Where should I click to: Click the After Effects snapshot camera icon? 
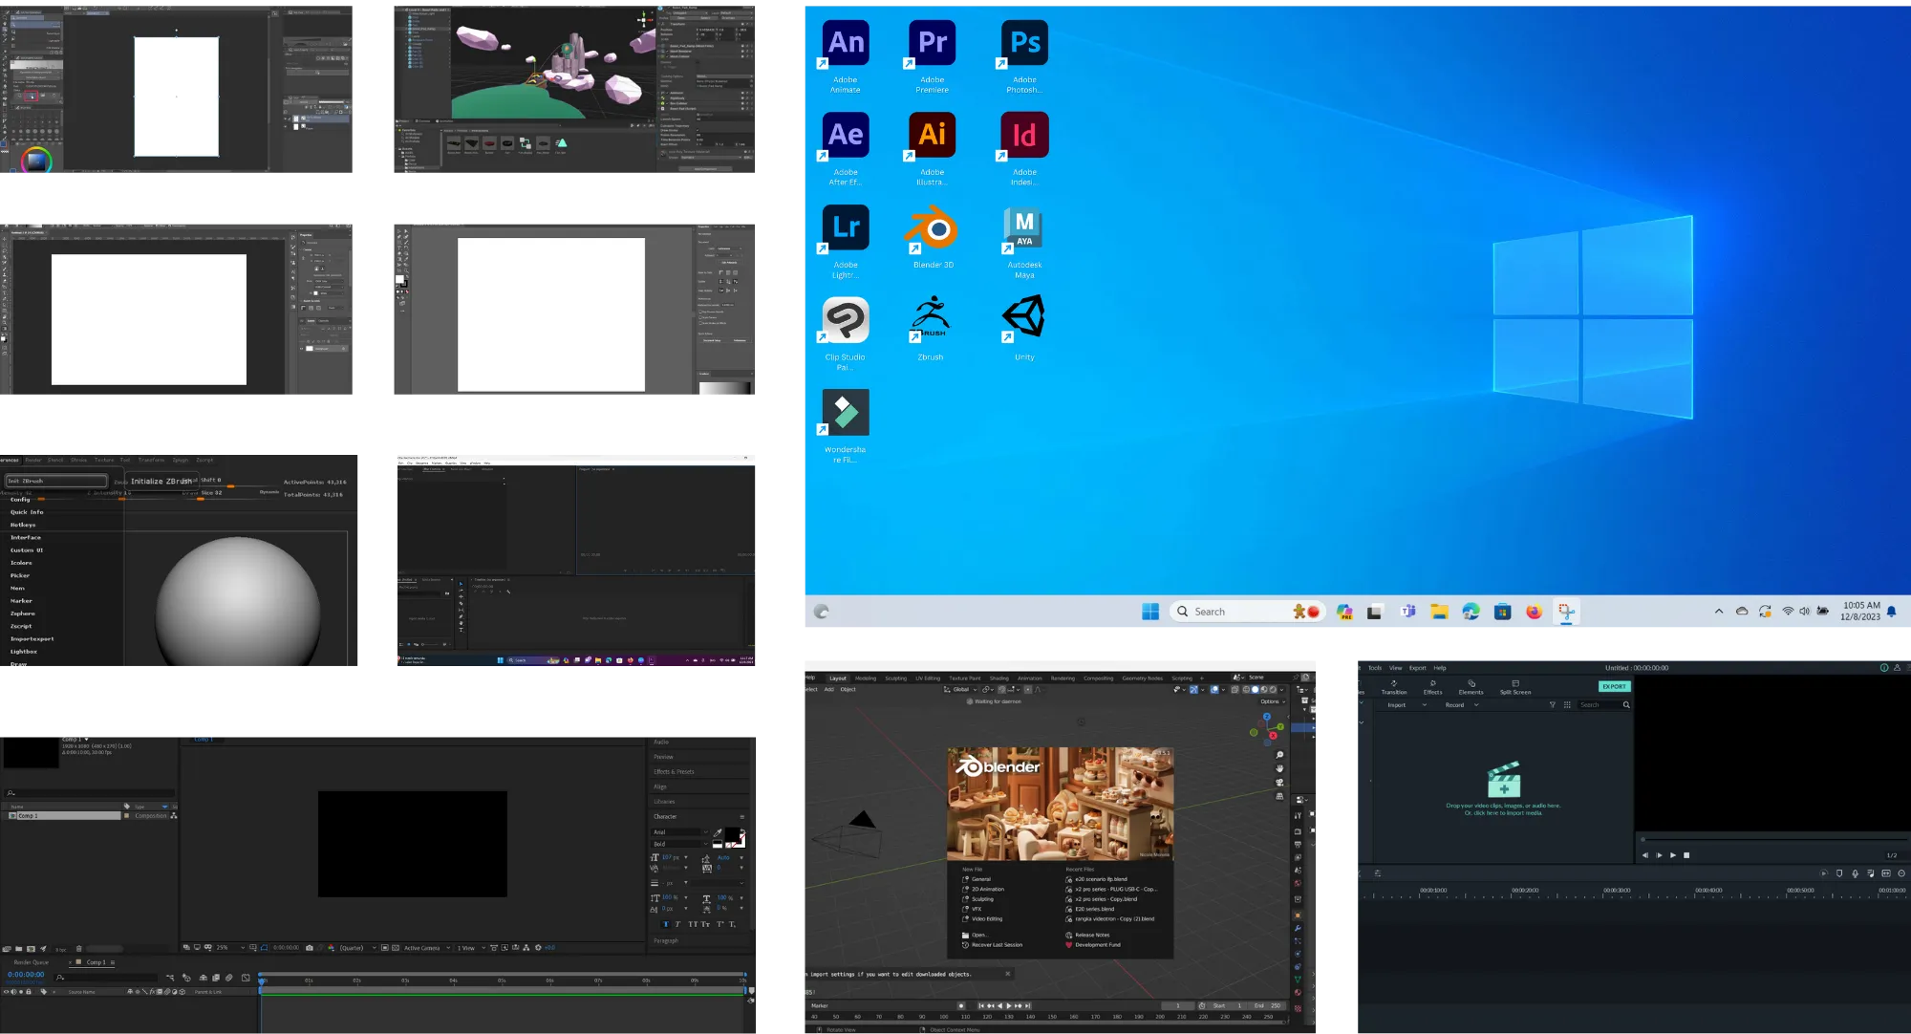click(310, 948)
